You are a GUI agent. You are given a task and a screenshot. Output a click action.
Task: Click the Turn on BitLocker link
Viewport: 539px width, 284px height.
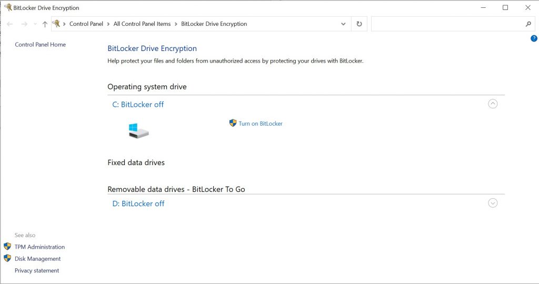(x=261, y=124)
